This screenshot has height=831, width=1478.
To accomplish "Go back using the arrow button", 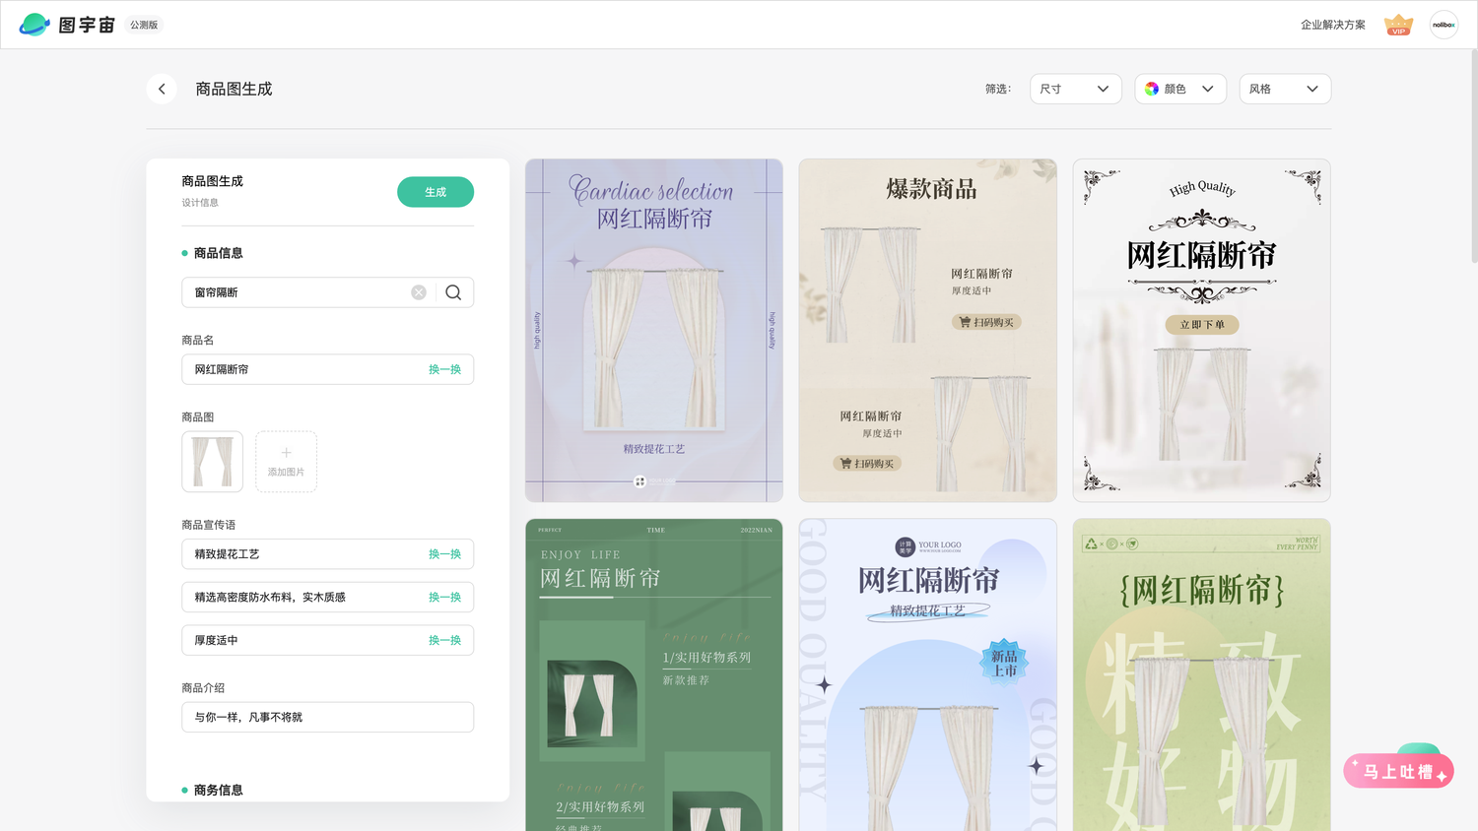I will [162, 89].
